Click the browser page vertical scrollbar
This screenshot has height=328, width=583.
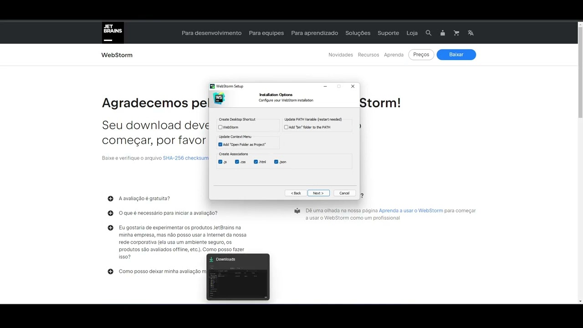(580, 72)
